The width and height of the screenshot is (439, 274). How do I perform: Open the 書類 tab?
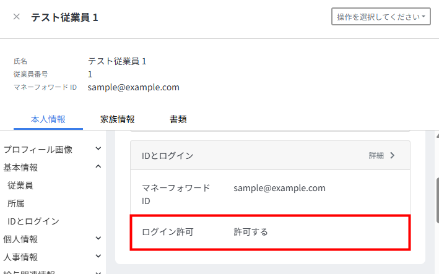(178, 119)
